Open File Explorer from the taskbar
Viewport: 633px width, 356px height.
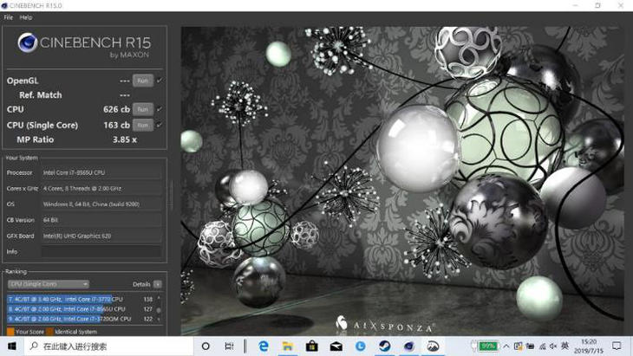(288, 346)
